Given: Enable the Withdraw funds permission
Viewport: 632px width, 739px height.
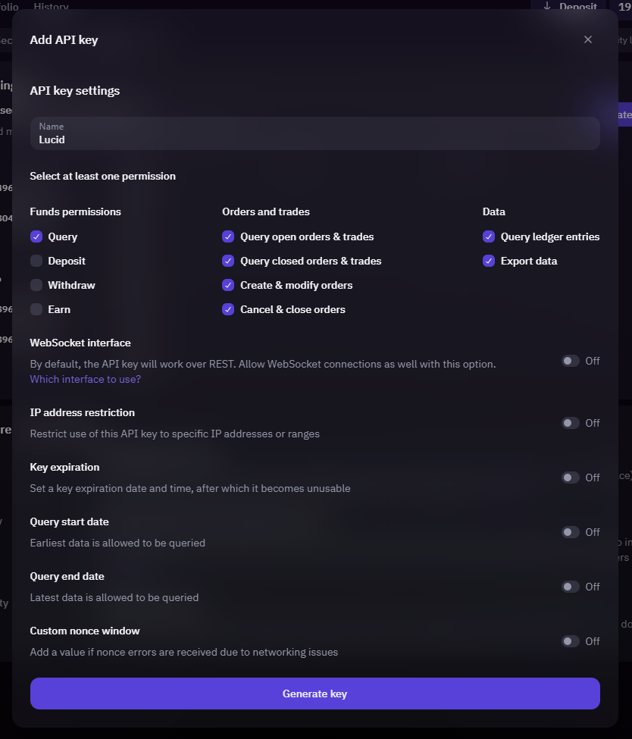Looking at the screenshot, I should pos(36,285).
